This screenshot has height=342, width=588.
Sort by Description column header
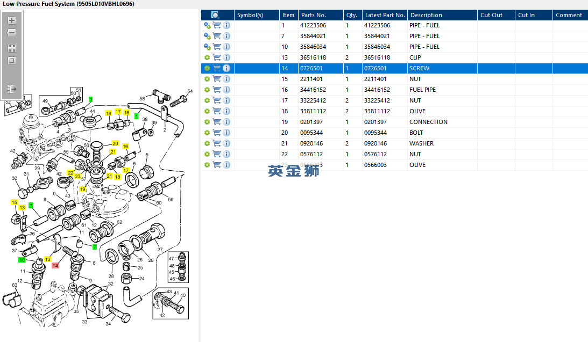442,15
